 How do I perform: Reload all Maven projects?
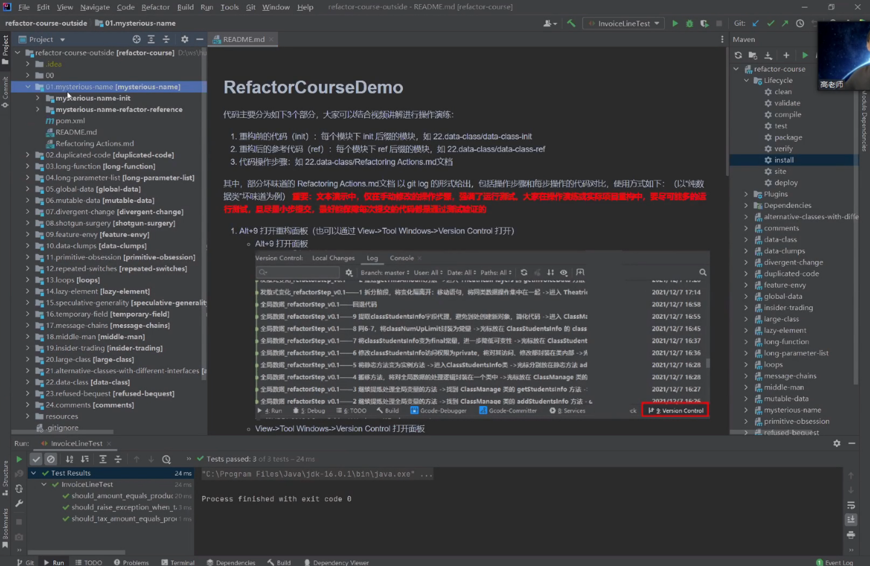click(738, 55)
